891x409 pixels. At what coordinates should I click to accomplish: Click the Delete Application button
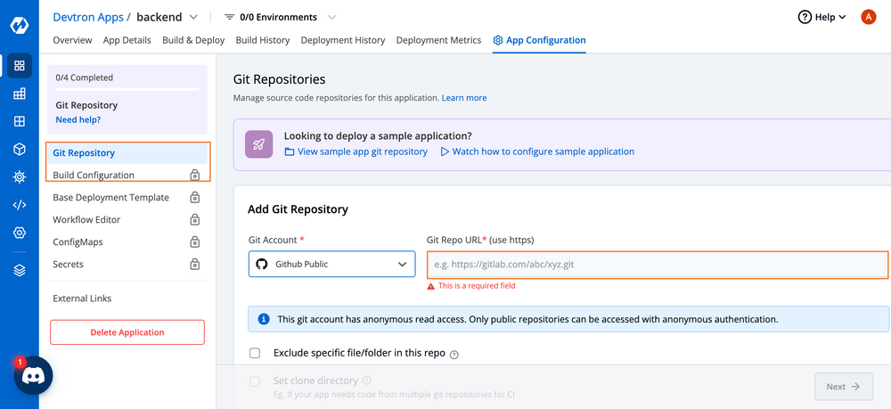tap(127, 332)
